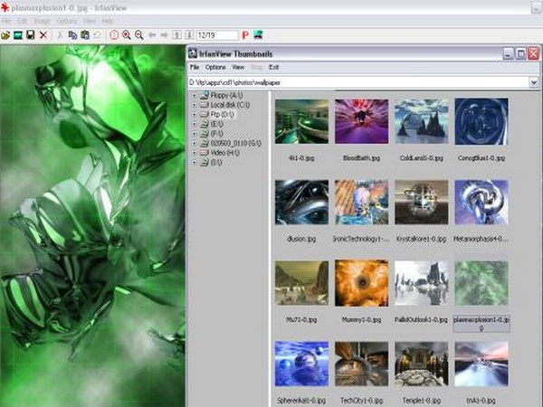
Task: Open the View menu in Thumbnails window
Action: (x=238, y=67)
